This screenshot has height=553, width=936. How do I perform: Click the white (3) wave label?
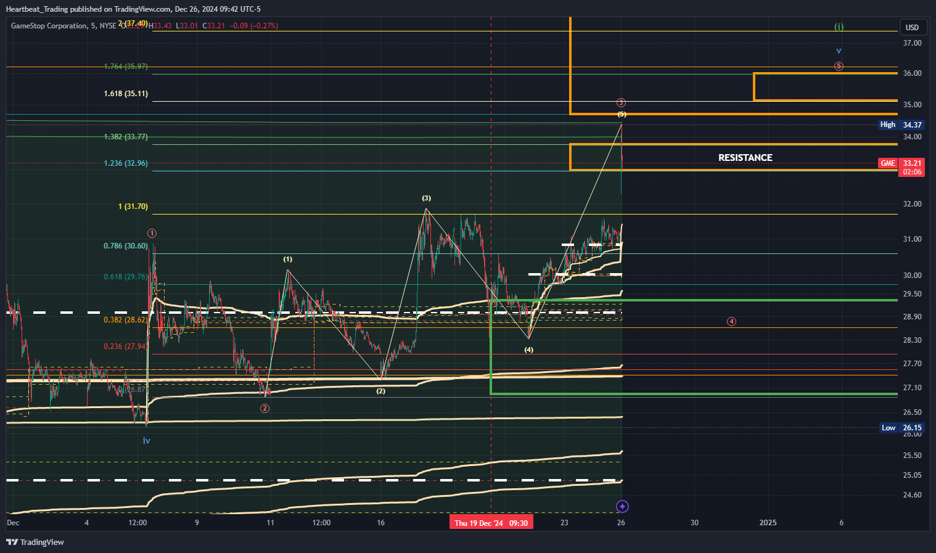[x=427, y=199]
